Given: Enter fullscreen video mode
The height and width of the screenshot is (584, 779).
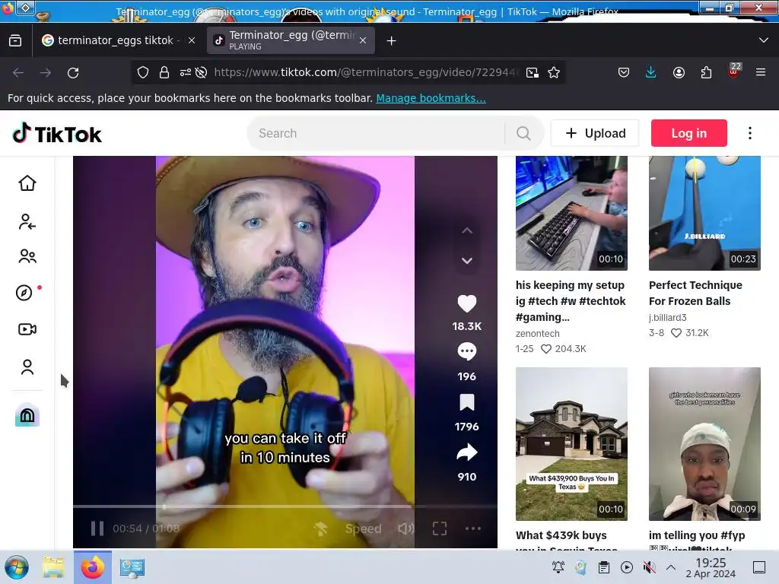Looking at the screenshot, I should [x=440, y=528].
